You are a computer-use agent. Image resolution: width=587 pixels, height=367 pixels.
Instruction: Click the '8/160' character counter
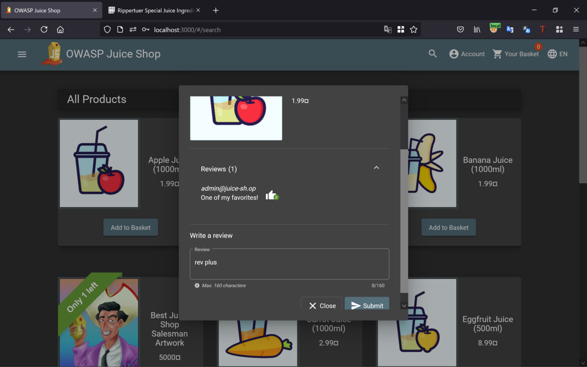point(378,285)
